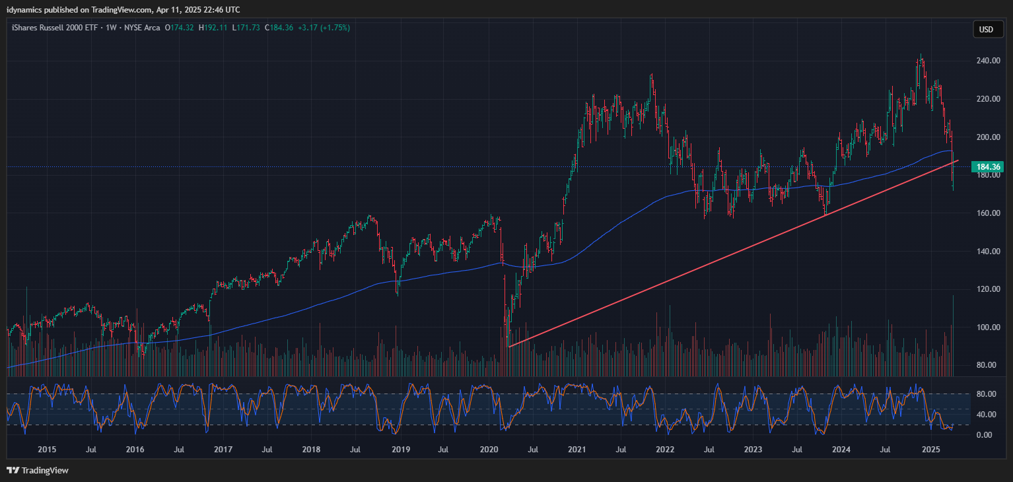Click the green 184.36 current price tag
This screenshot has width=1013, height=482.
tap(988, 167)
